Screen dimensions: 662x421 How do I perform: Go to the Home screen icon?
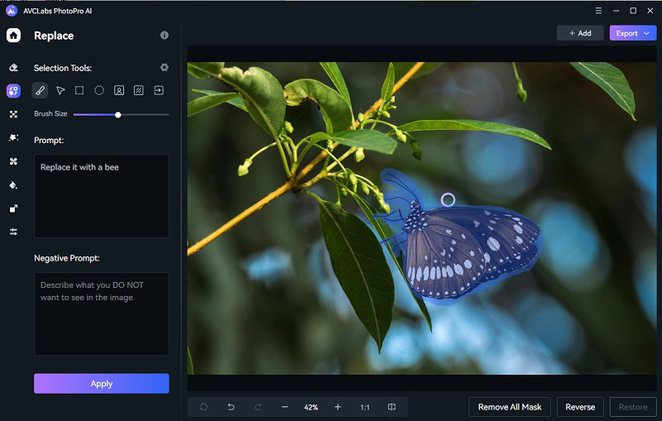click(x=13, y=36)
